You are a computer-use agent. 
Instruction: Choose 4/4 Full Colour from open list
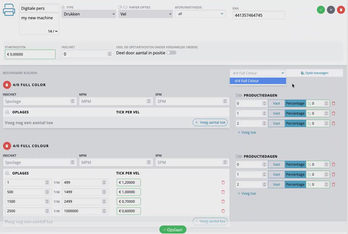pos(258,81)
